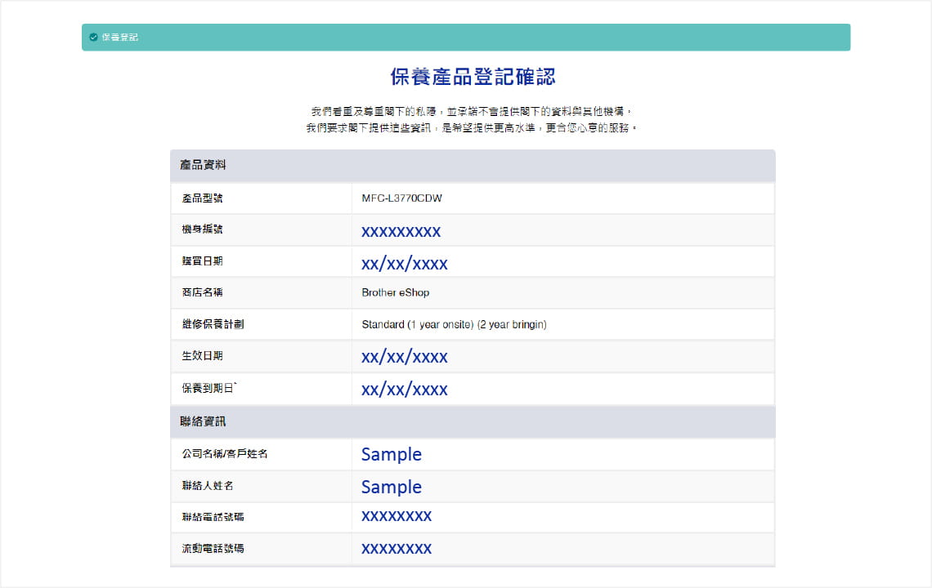932x588 pixels.
Task: Click the 流動電話號碼 mobile number value
Action: 396,548
